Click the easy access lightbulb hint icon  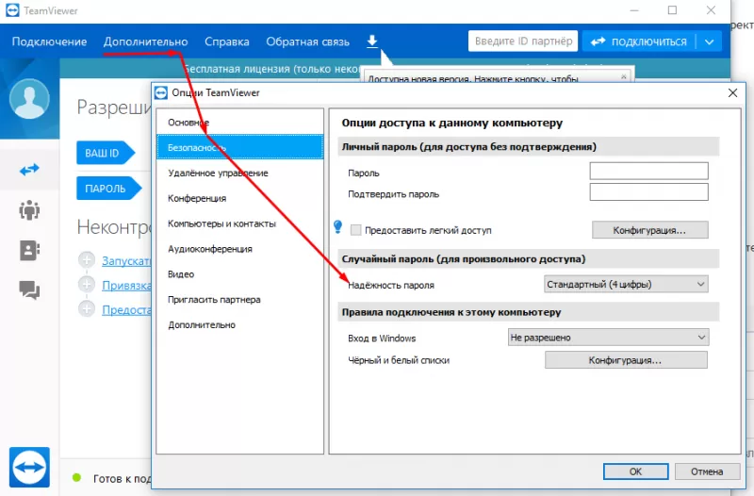338,226
